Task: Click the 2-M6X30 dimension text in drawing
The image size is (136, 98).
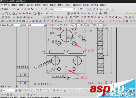Action: [58, 76]
